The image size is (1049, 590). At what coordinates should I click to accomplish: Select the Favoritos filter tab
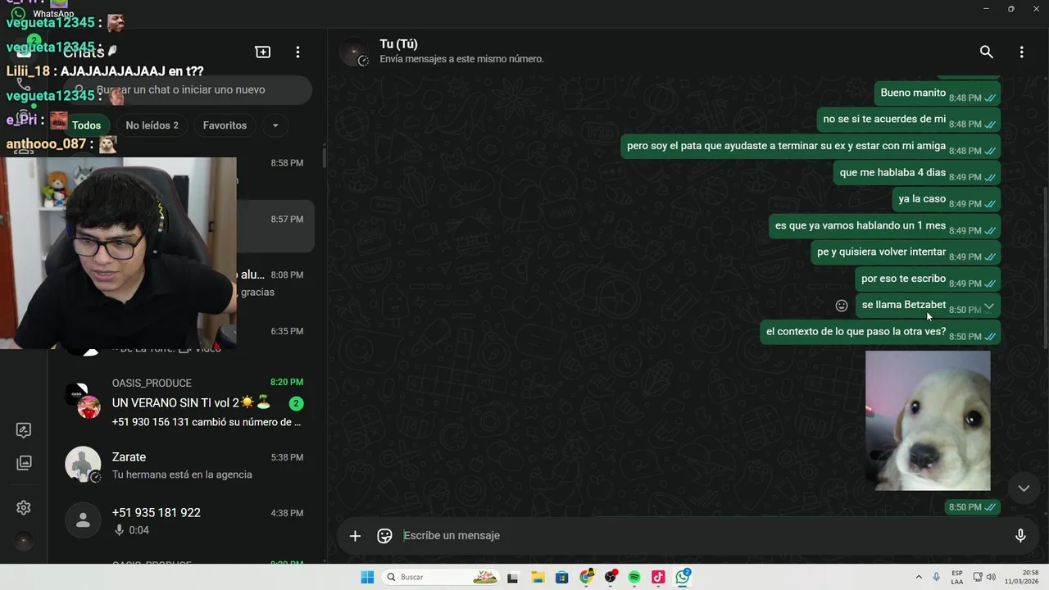[x=225, y=125]
